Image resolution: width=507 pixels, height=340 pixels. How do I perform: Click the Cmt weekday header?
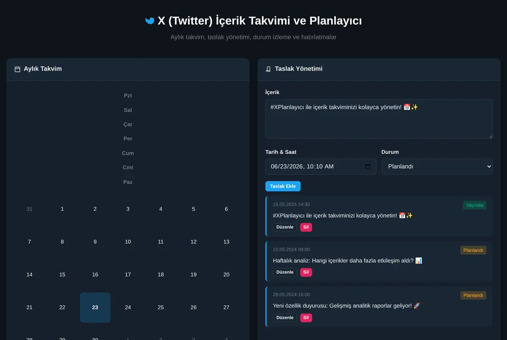click(128, 167)
